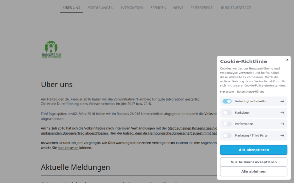294x183 pixels.
Task: Open the Impressum link
Action: [x=227, y=92]
